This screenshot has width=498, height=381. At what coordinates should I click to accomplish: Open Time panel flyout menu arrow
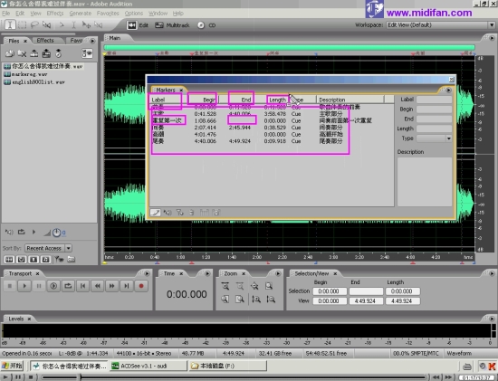(207, 273)
